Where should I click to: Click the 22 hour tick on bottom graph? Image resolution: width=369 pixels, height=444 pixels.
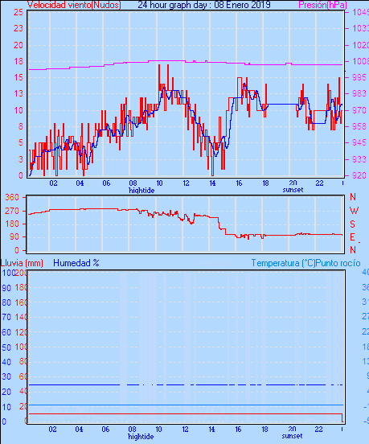[318, 430]
